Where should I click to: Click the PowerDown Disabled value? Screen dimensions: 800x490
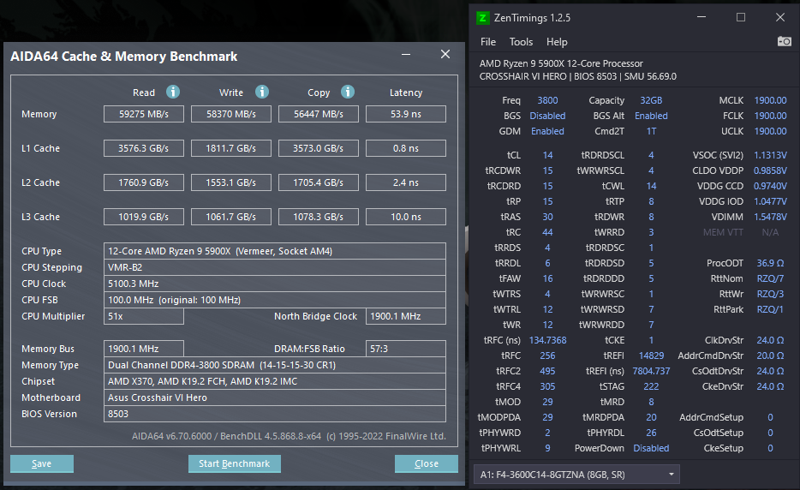[651, 448]
